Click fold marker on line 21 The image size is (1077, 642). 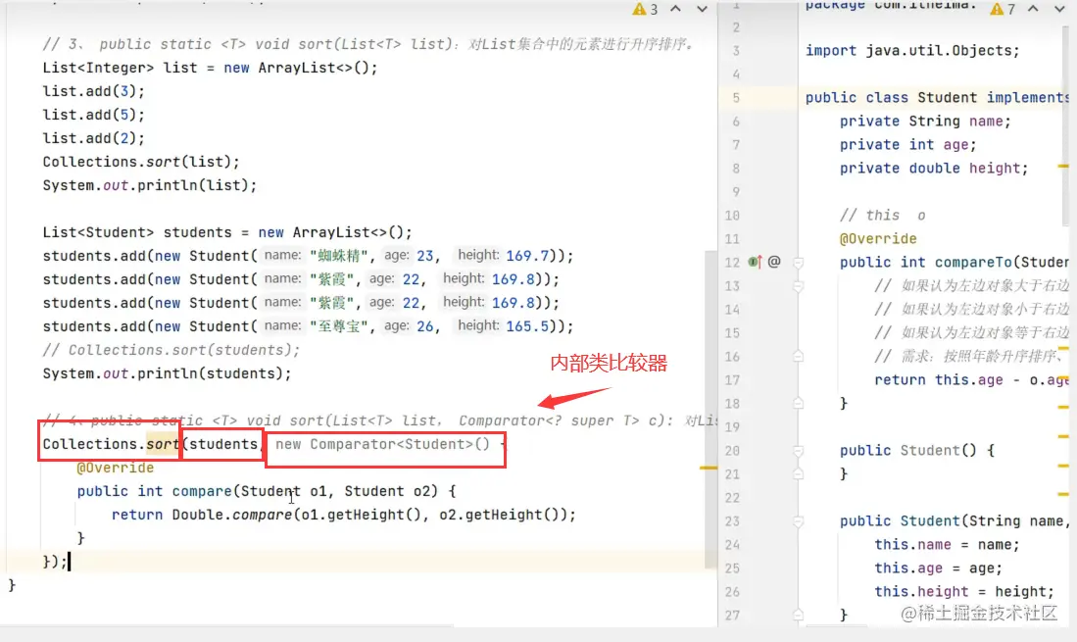(798, 473)
